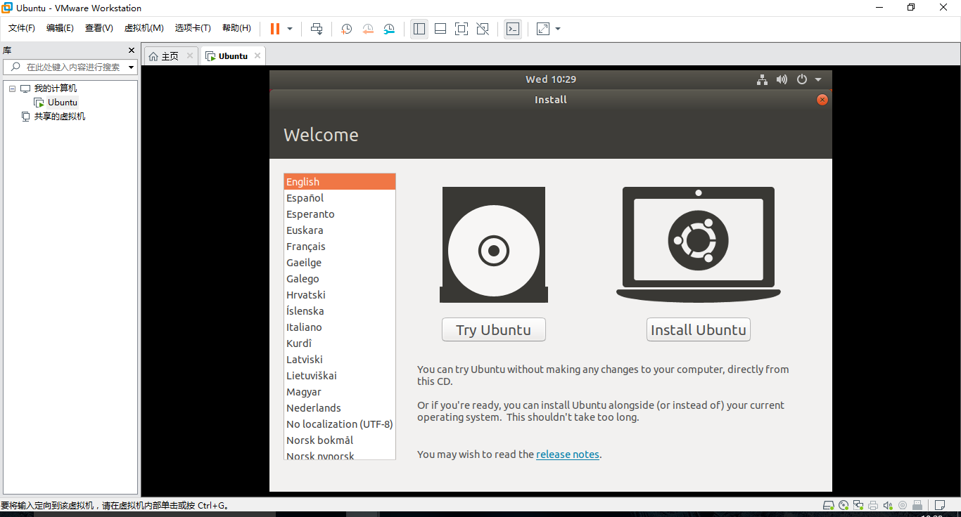
Task: Revert to snapshot using the clock-arrow icon
Action: coord(368,29)
